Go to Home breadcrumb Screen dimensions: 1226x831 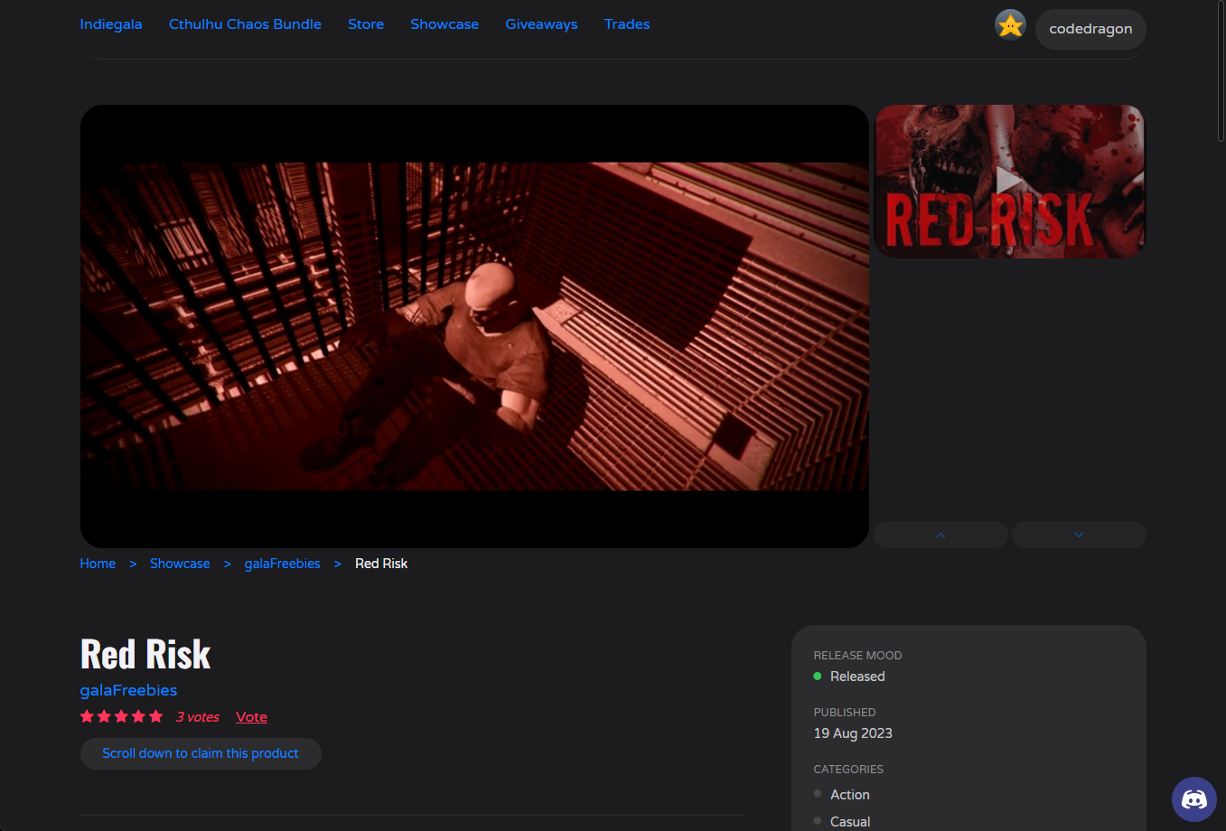pos(98,564)
